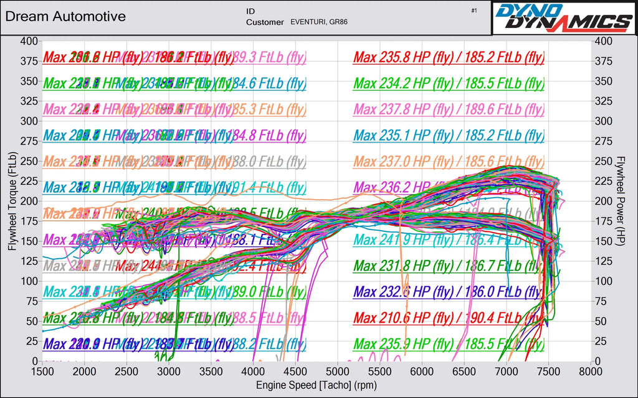Select the red Max 235.8 HP legend entry

(449, 57)
